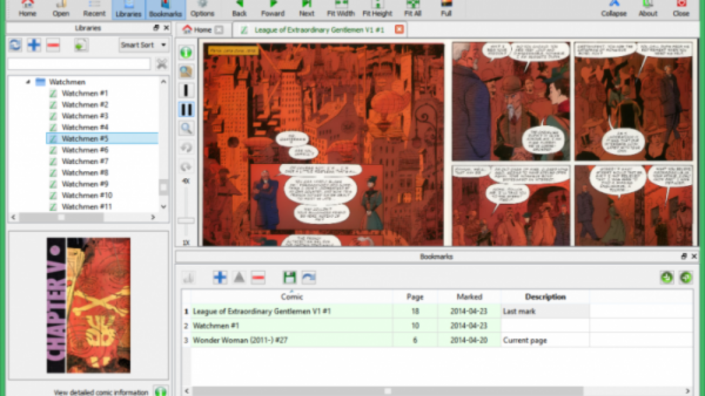
Task: Switch to the Home tab
Action: [x=202, y=29]
